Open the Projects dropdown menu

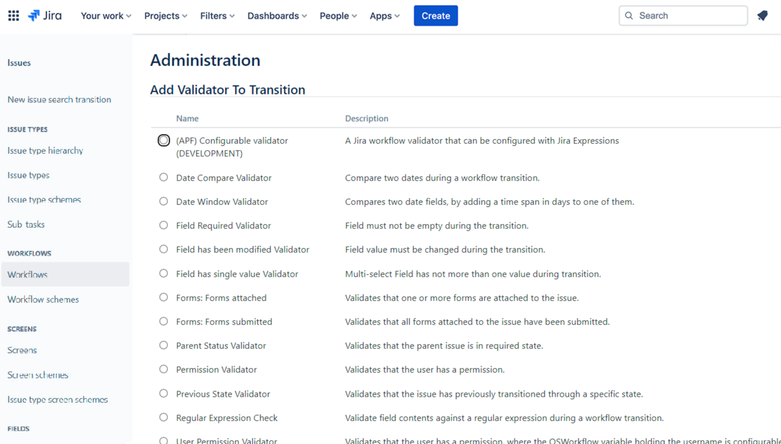tap(165, 16)
